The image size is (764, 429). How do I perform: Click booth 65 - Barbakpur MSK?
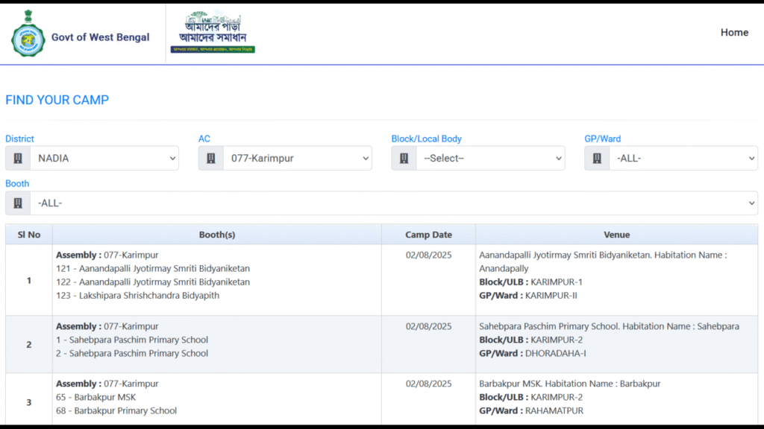tap(96, 398)
